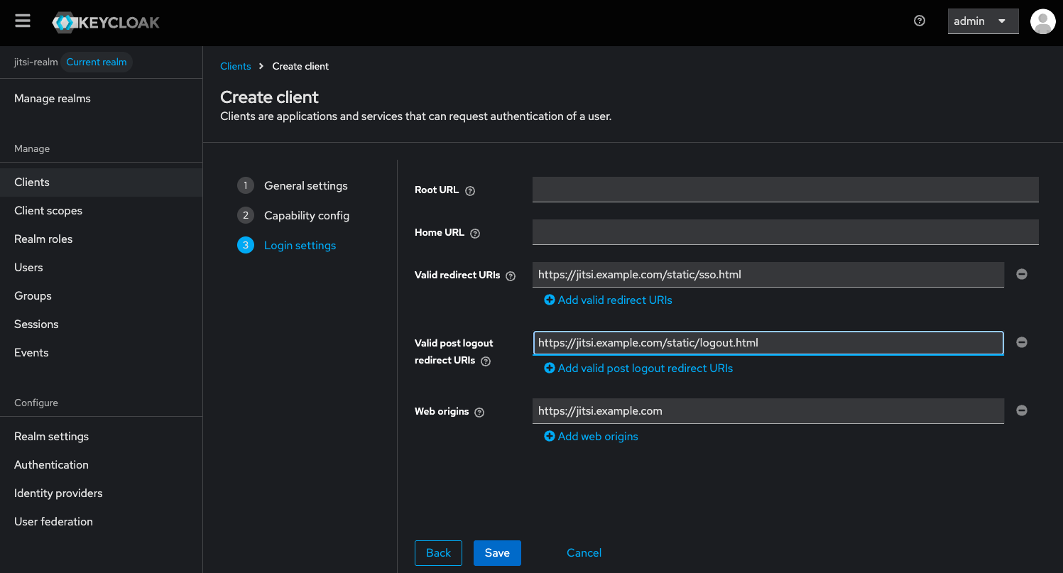Cancel client creation
The image size is (1063, 573).
[584, 552]
